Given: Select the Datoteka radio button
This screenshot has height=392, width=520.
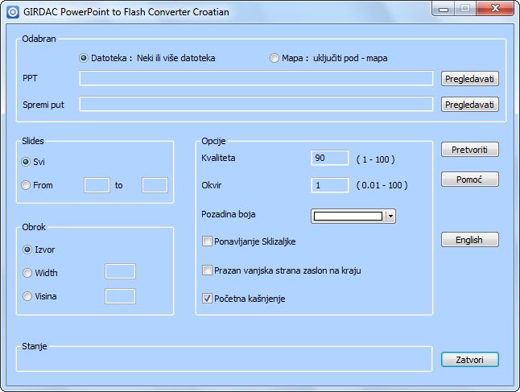Looking at the screenshot, I should tap(83, 58).
